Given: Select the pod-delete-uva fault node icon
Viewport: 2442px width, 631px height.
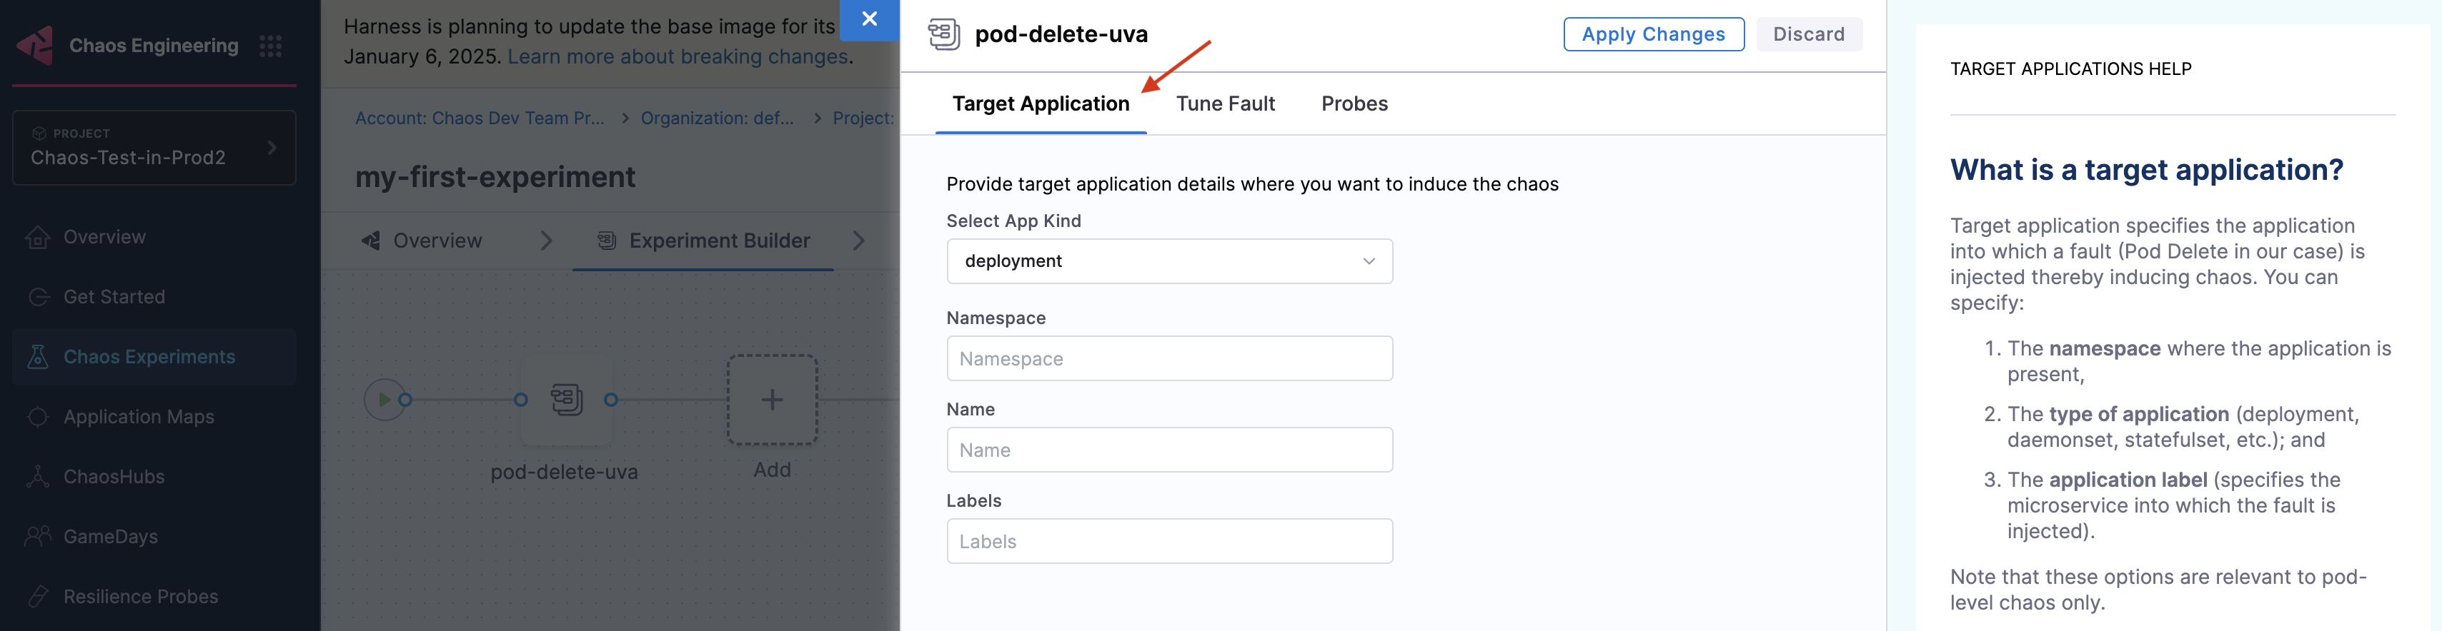Looking at the screenshot, I should (567, 400).
